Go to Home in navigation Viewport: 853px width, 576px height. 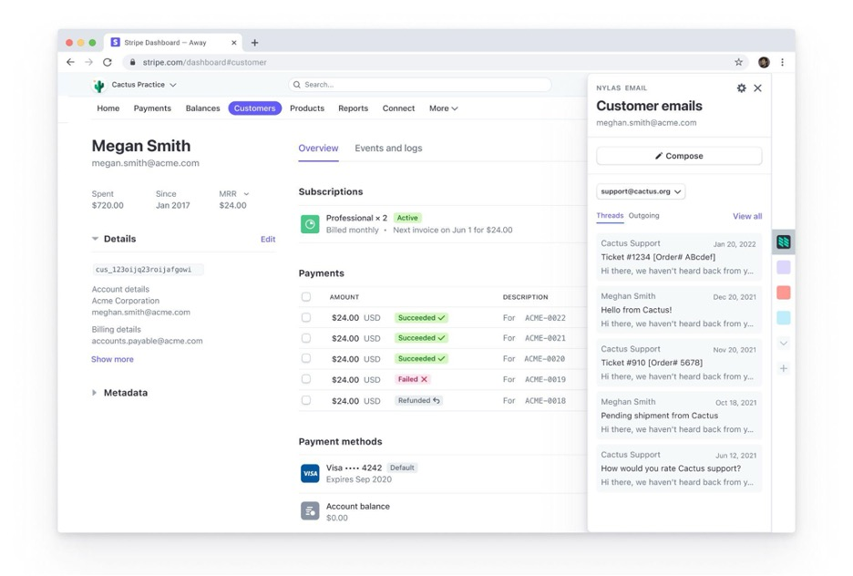point(108,108)
